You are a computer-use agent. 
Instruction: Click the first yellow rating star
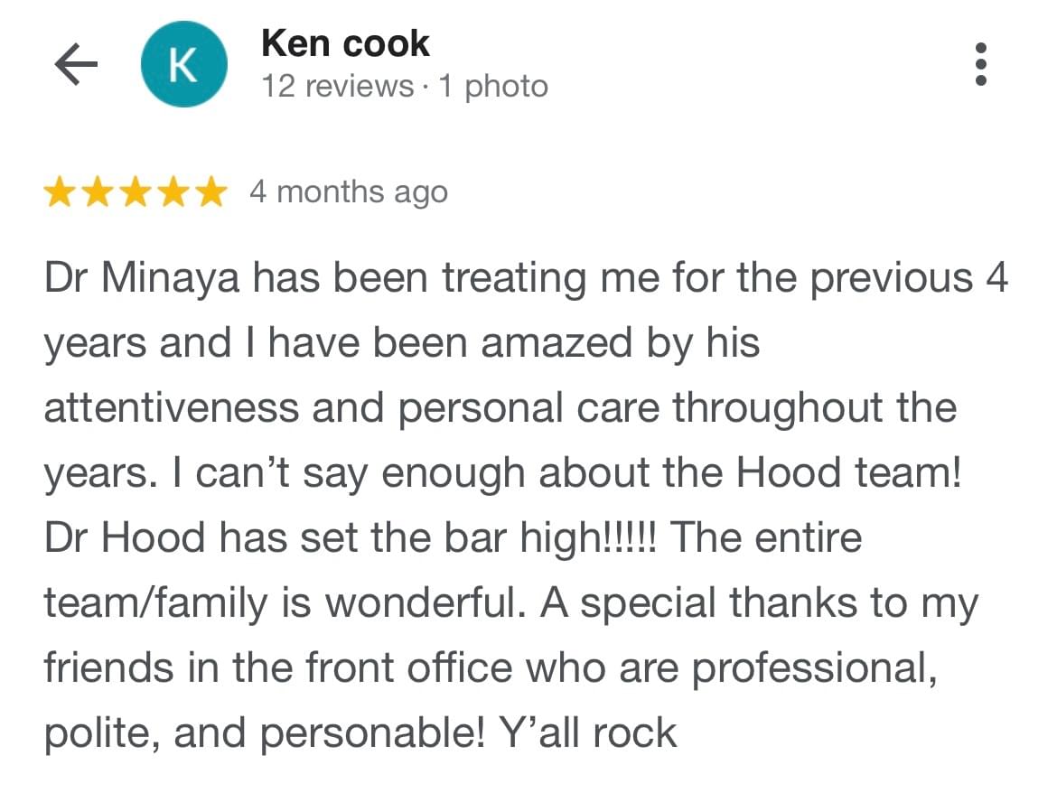tap(61, 192)
